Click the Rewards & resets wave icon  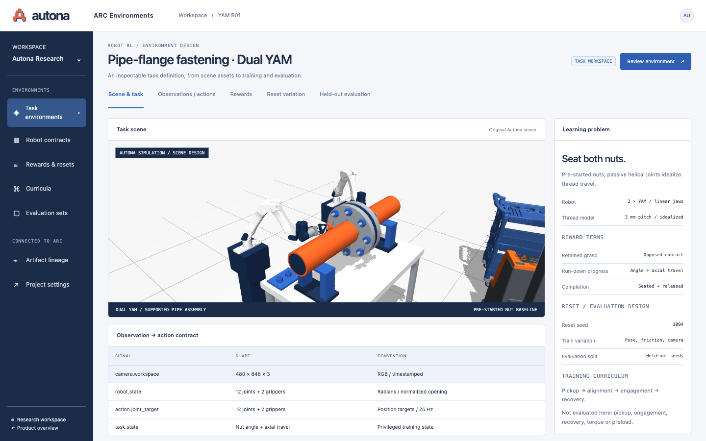16,165
